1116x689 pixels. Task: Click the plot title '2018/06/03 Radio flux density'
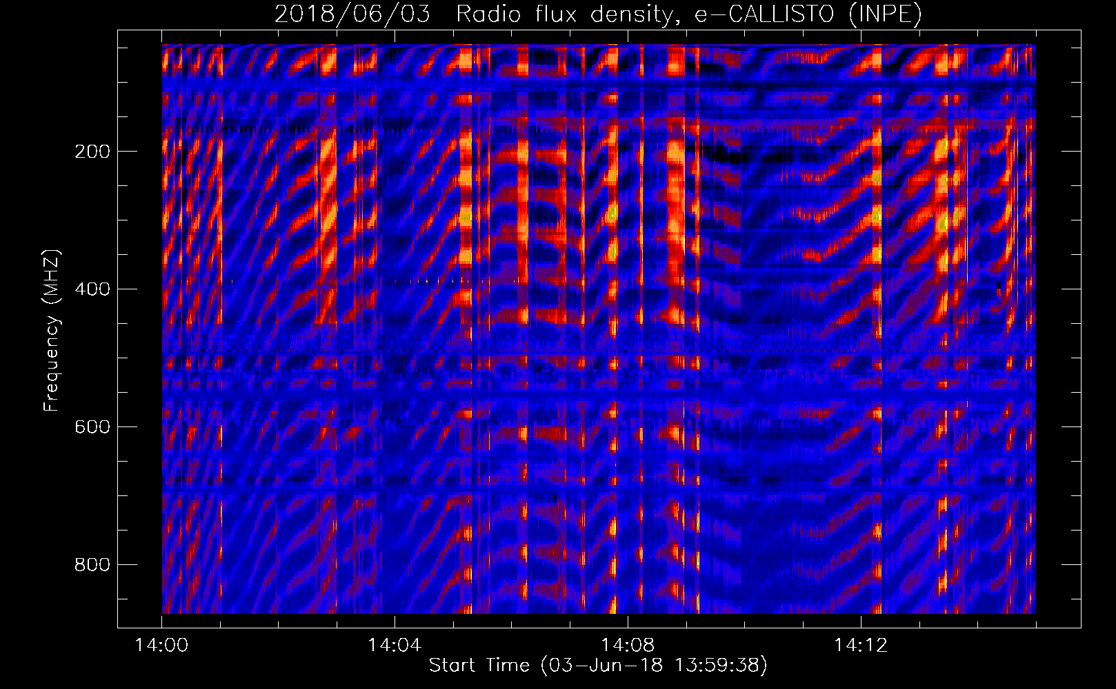click(598, 14)
